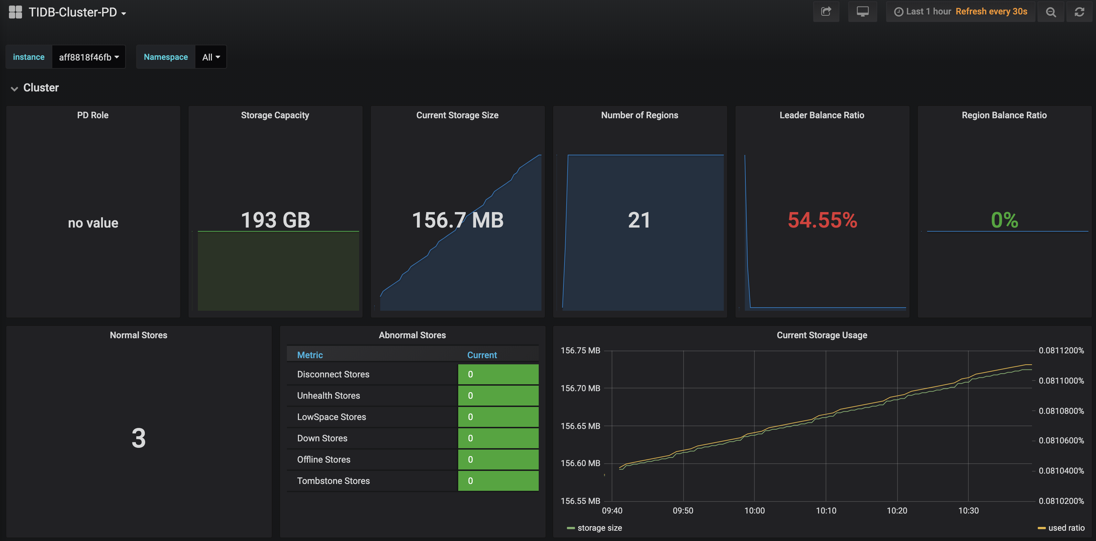The height and width of the screenshot is (541, 1096).
Task: Open the instance dropdown aff8818f46fb
Action: coord(88,56)
